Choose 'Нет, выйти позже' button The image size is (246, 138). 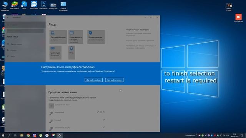(x=114, y=80)
